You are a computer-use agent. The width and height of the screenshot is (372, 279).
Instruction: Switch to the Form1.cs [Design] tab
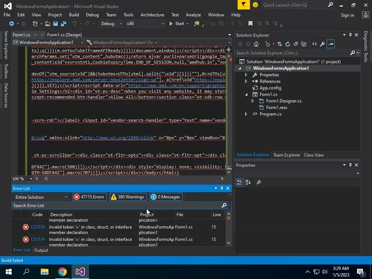(64, 35)
